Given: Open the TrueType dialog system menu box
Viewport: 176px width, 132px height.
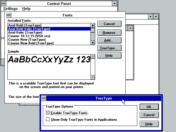Looking at the screenshot, I should click(44, 98).
